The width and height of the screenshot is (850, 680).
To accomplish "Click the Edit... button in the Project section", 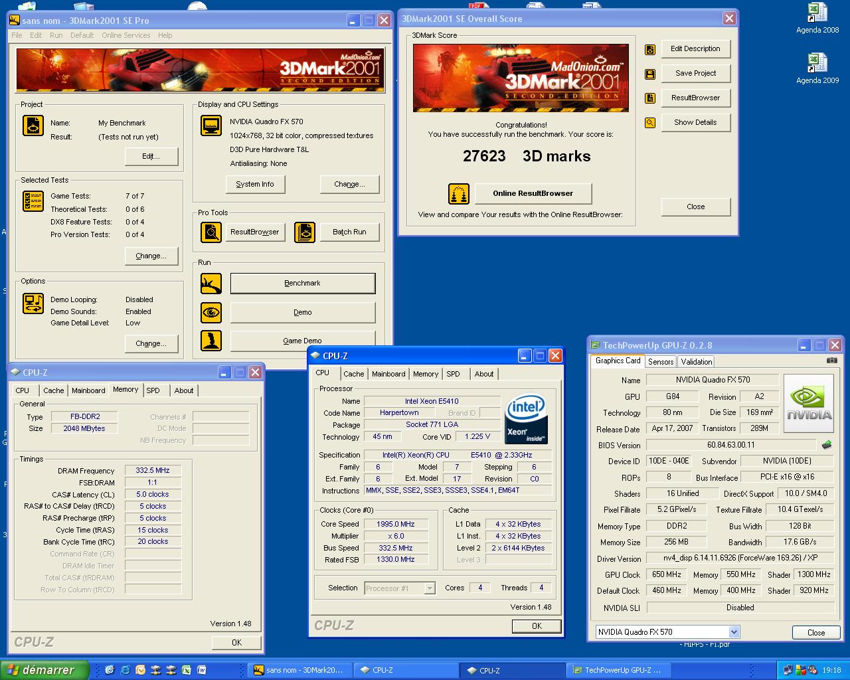I will pos(151,157).
